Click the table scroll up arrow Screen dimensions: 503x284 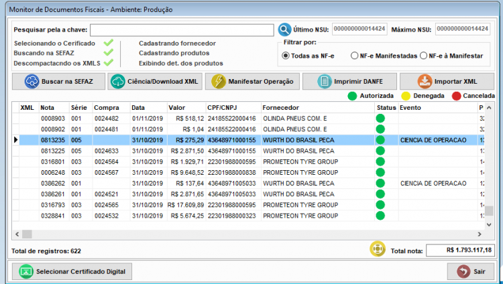point(489,108)
